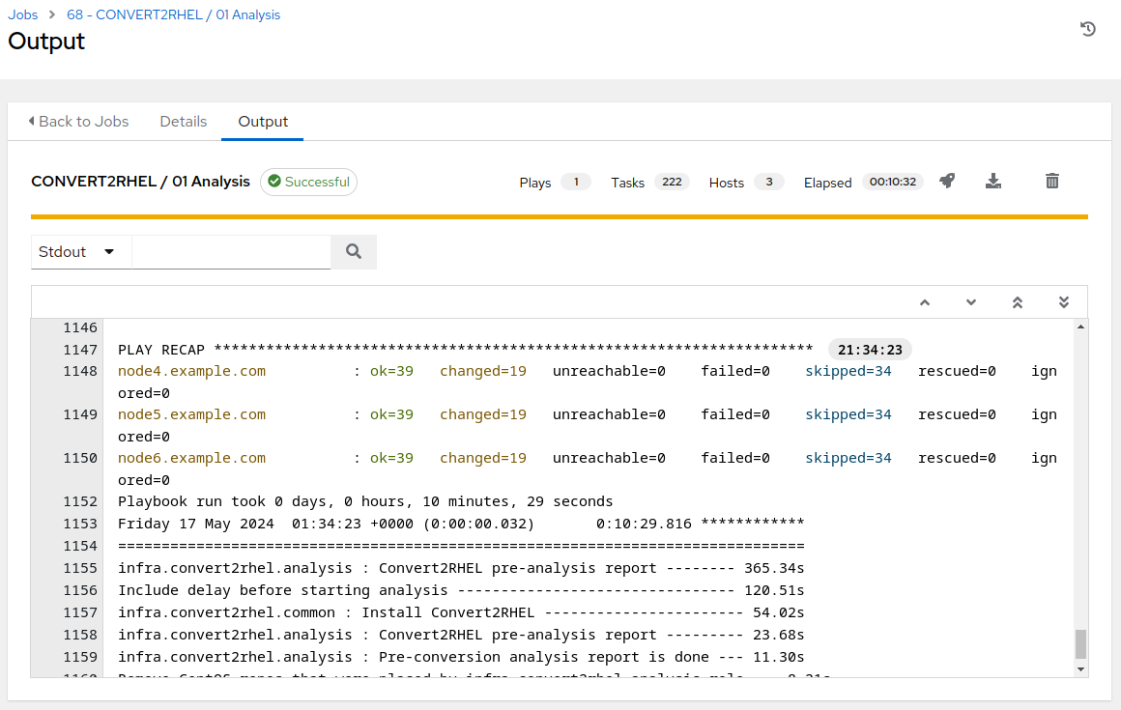Select the Output tab
1121x710 pixels.
pos(263,122)
